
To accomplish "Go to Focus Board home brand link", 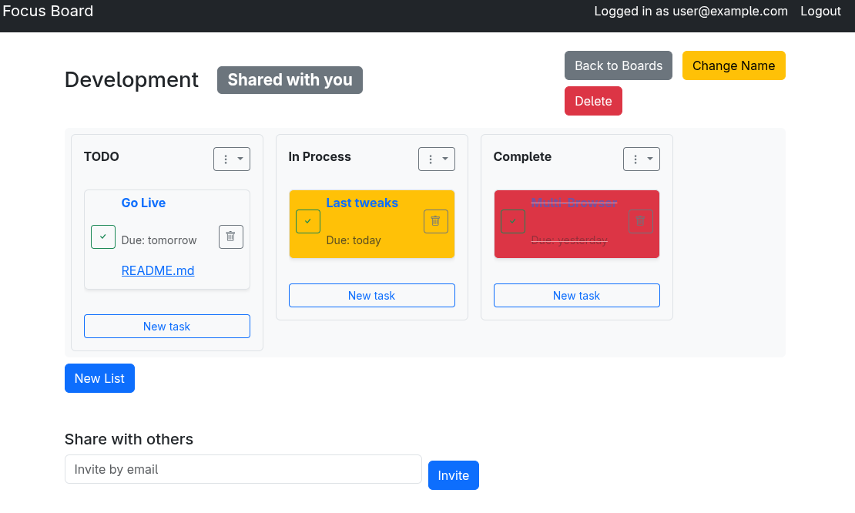I will (48, 11).
